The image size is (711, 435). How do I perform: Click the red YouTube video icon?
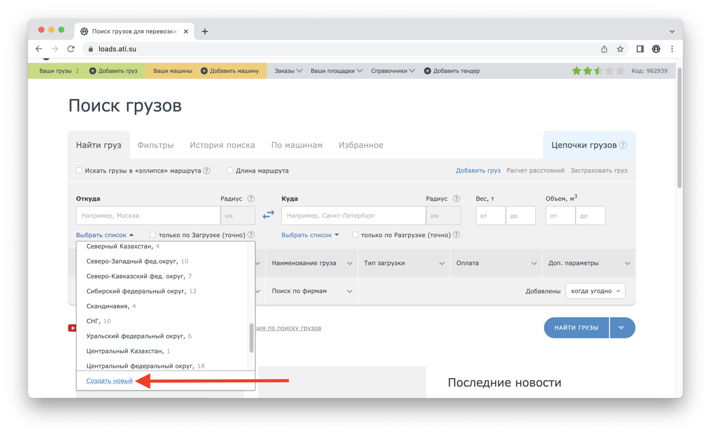tap(72, 328)
